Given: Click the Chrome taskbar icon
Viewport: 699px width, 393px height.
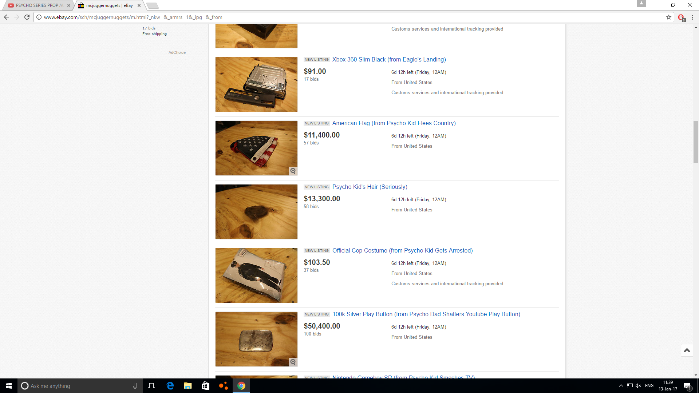Looking at the screenshot, I should pos(241,386).
